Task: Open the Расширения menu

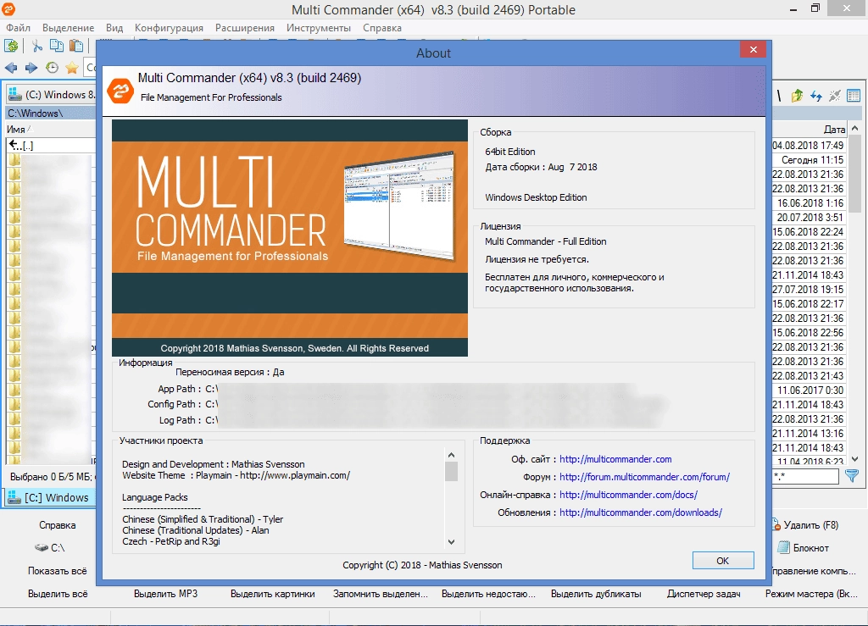Action: click(x=245, y=28)
